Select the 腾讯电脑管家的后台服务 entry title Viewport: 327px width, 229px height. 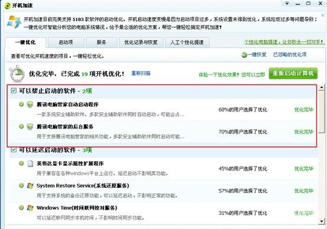tap(65, 126)
